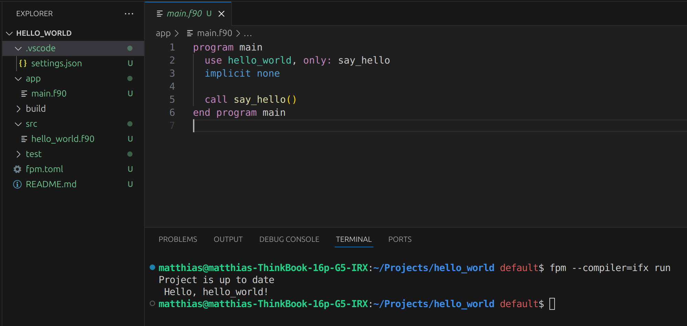
Task: Collapse the .vscode folder chevron
Action: pos(18,48)
